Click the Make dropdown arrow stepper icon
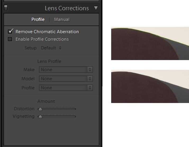The image size is (189, 147). coord(90,70)
